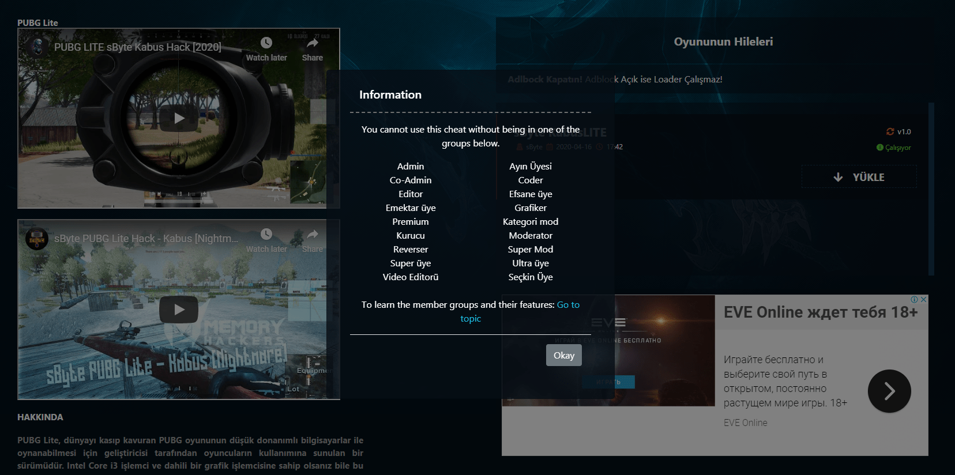Click the 'Information' dialog heading
955x475 pixels.
click(390, 95)
